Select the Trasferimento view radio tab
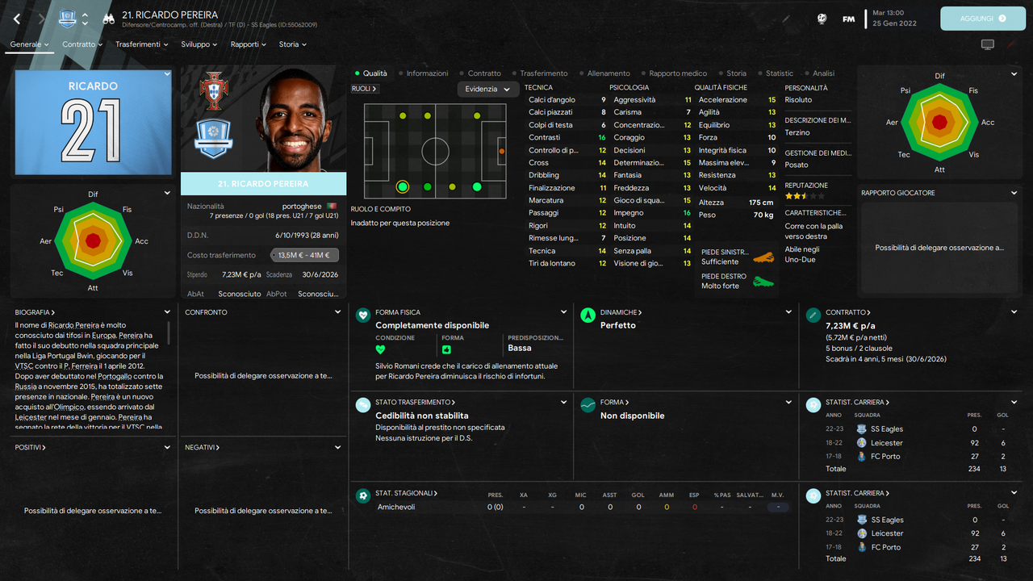This screenshot has width=1033, height=581. (x=539, y=73)
